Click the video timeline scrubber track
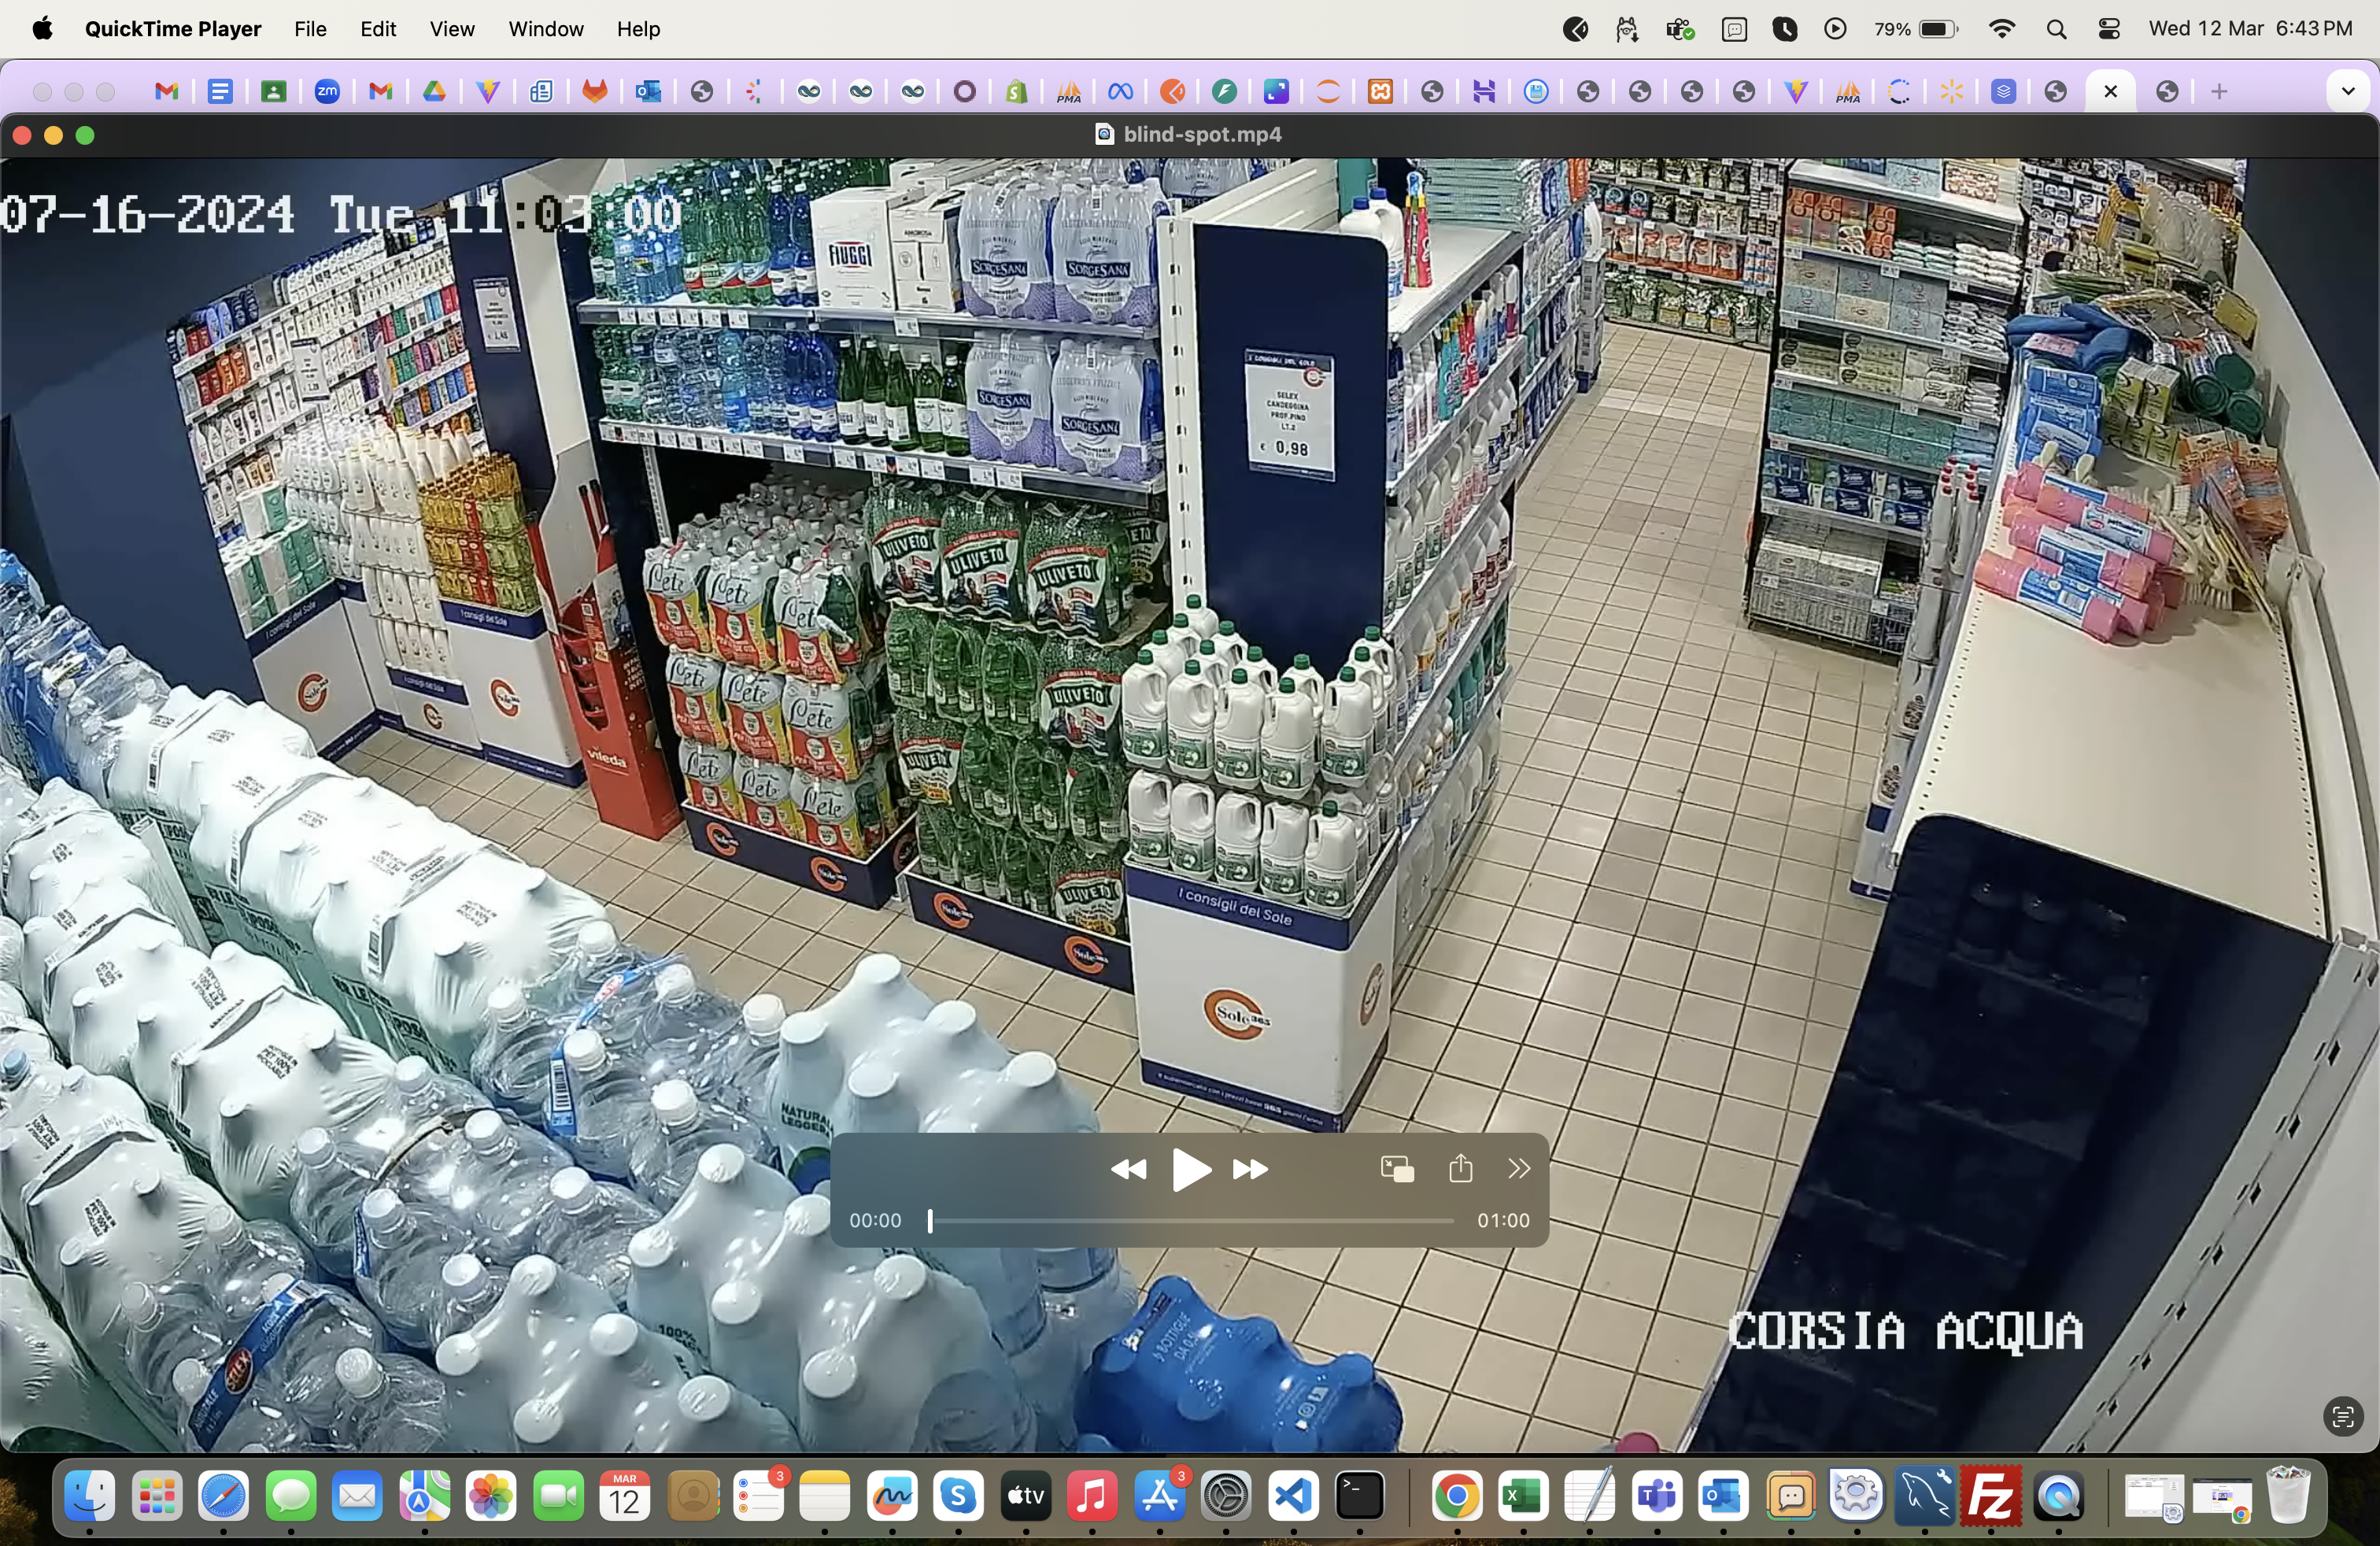This screenshot has height=1546, width=2380. tap(1191, 1221)
